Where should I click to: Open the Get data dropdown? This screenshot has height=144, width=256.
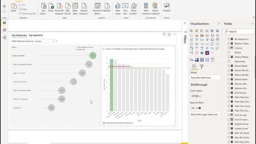43,9
